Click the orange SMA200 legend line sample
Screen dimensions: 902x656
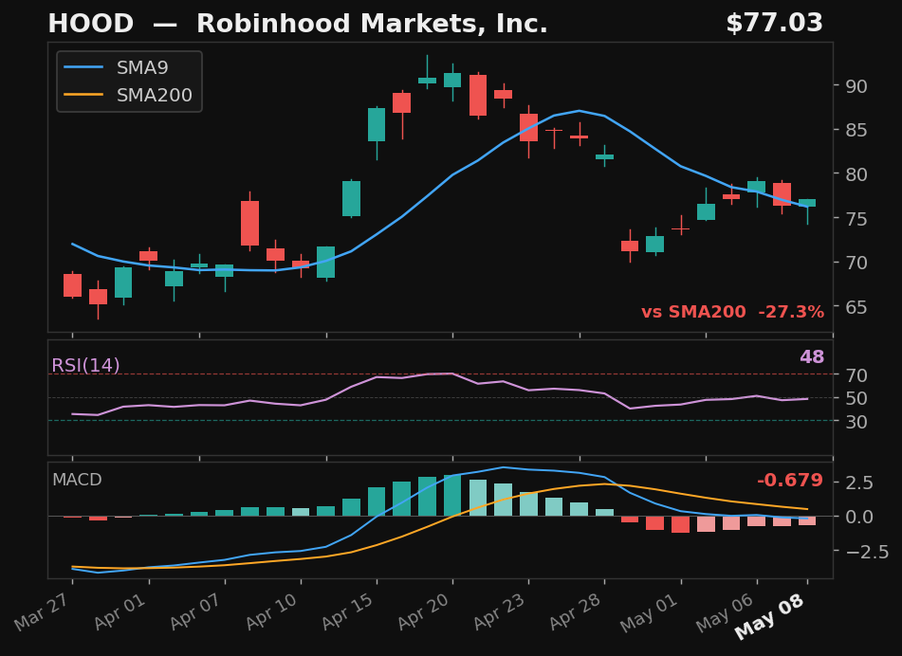click(x=84, y=95)
